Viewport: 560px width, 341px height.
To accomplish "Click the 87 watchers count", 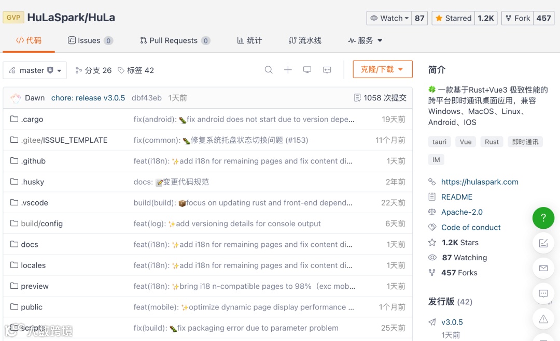I will click(x=419, y=18).
